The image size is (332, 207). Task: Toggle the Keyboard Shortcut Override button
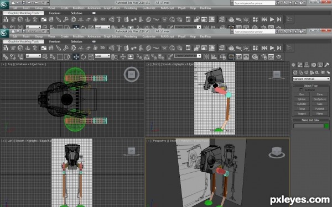[131, 57]
